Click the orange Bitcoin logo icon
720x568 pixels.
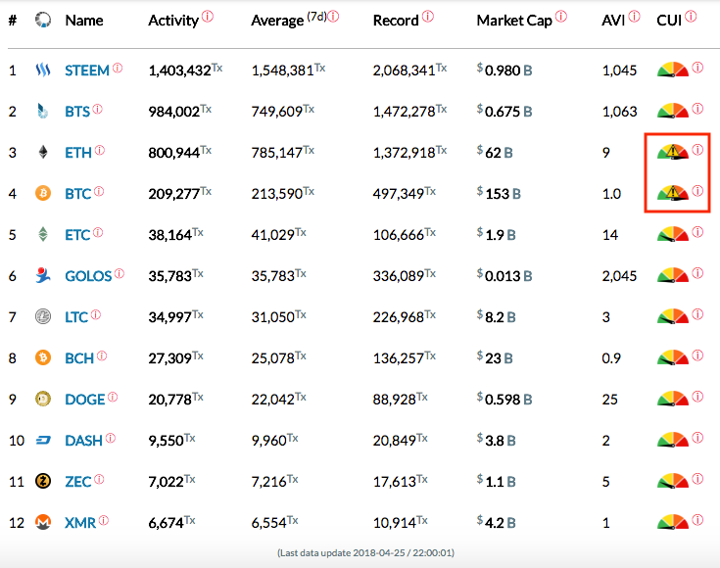tap(43, 194)
